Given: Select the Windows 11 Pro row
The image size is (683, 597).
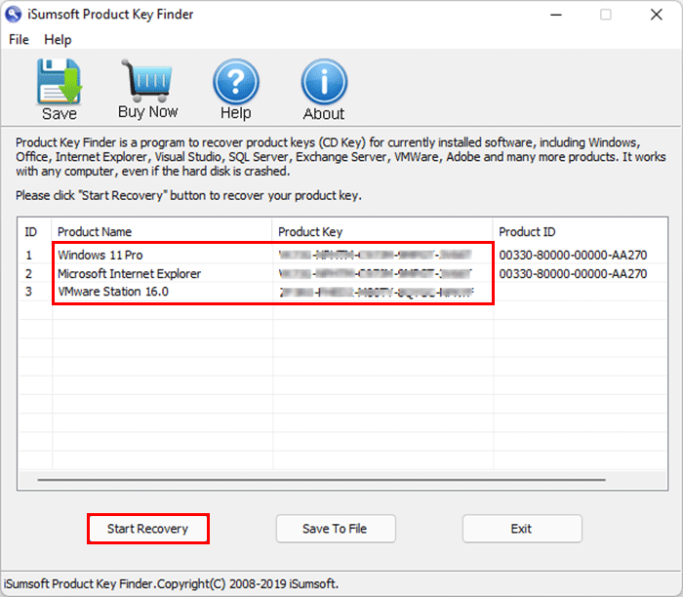Looking at the screenshot, I should click(342, 255).
